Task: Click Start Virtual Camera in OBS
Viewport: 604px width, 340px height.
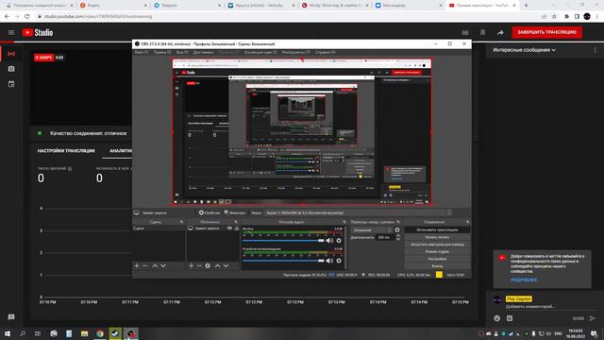Action: tap(437, 245)
